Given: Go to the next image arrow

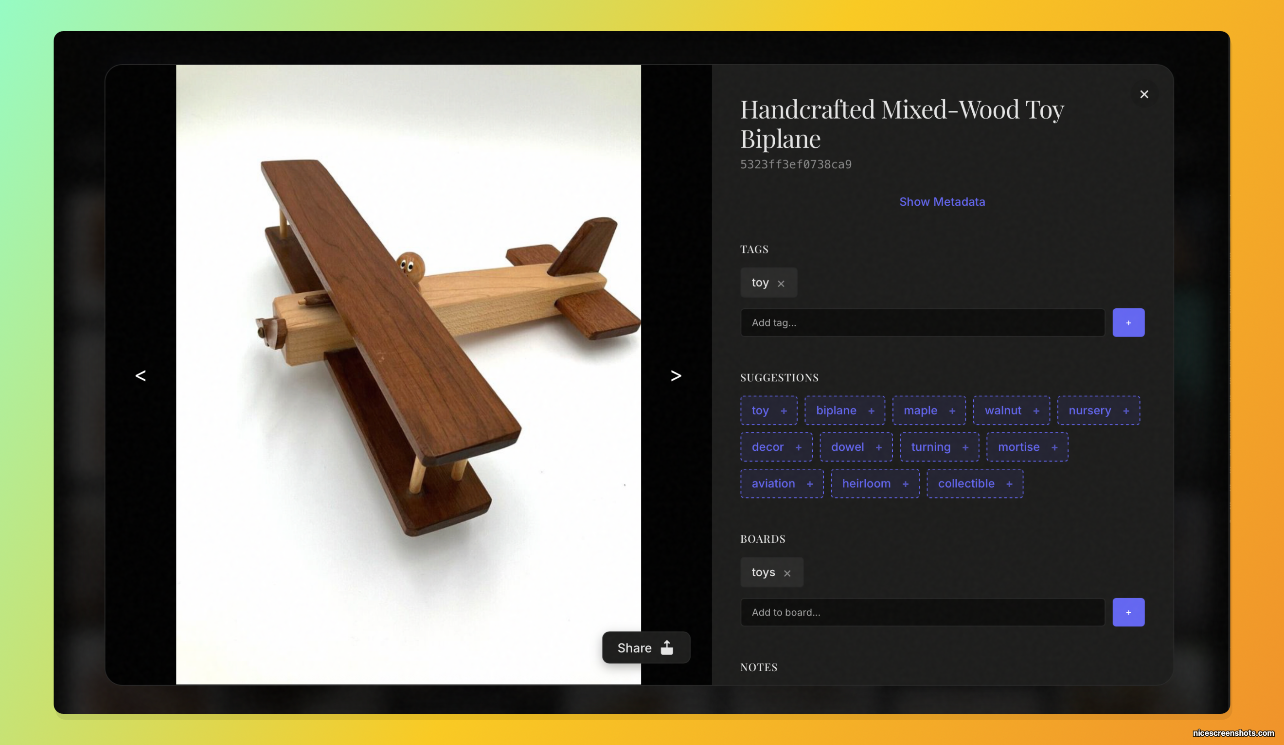Looking at the screenshot, I should (676, 375).
